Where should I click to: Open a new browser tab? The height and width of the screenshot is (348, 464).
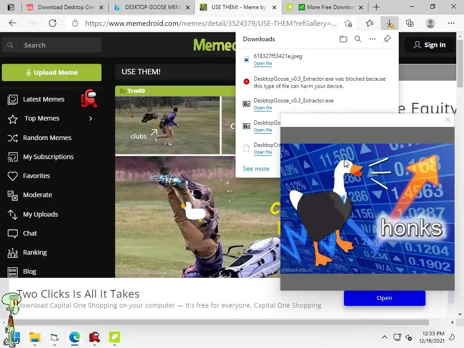point(376,7)
